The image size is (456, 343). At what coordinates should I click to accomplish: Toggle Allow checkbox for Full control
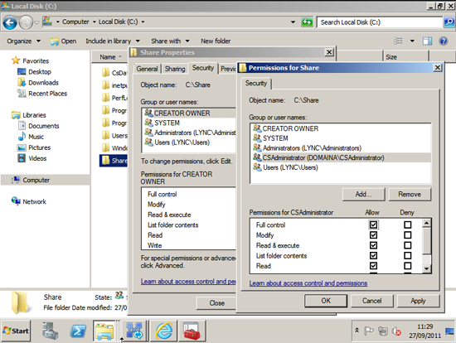click(x=373, y=225)
